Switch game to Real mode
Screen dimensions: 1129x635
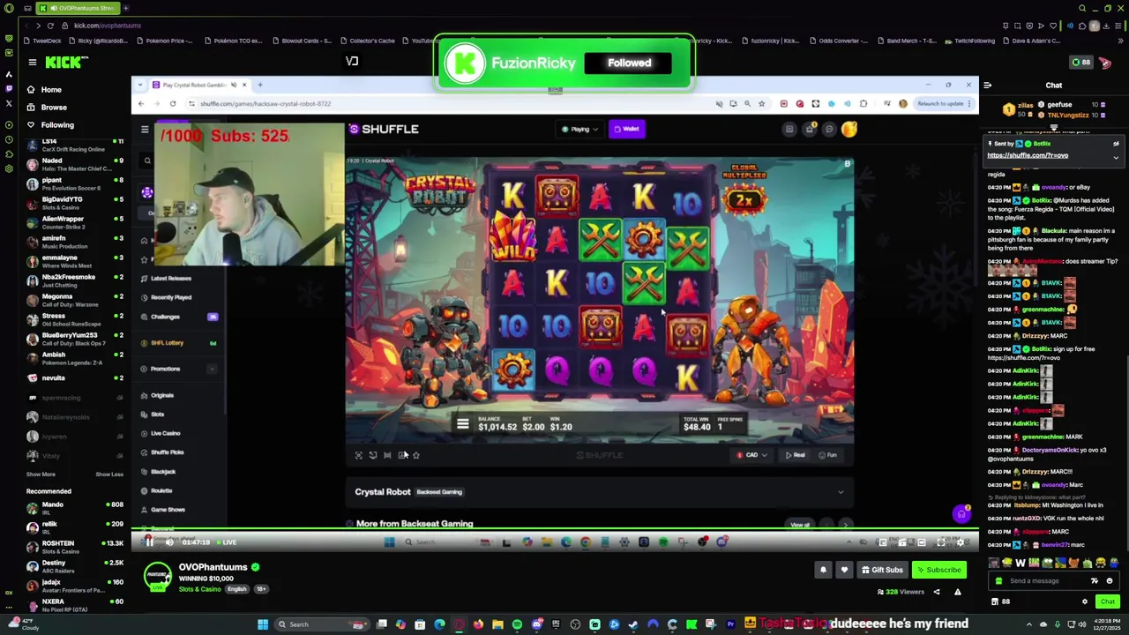pyautogui.click(x=796, y=455)
